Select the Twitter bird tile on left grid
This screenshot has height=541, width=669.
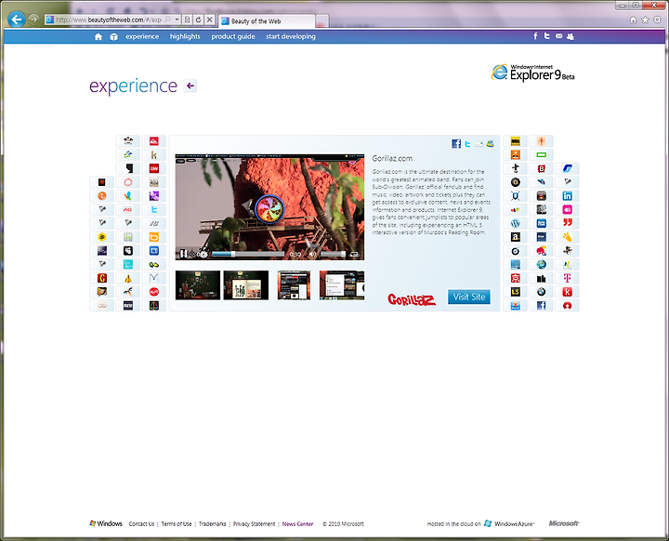coord(154,210)
